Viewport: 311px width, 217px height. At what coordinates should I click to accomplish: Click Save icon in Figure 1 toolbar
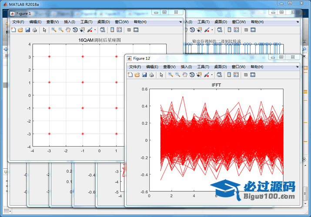point(27,30)
